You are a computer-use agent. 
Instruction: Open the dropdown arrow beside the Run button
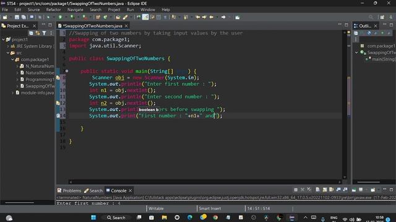coord(66,17)
